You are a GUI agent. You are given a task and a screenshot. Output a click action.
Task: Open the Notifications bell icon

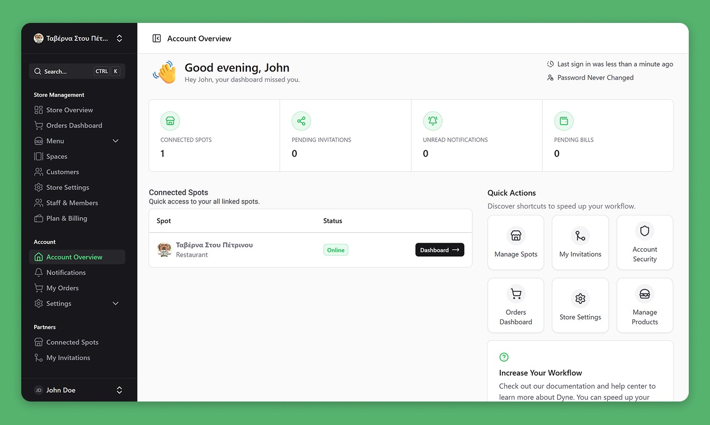pos(37,272)
